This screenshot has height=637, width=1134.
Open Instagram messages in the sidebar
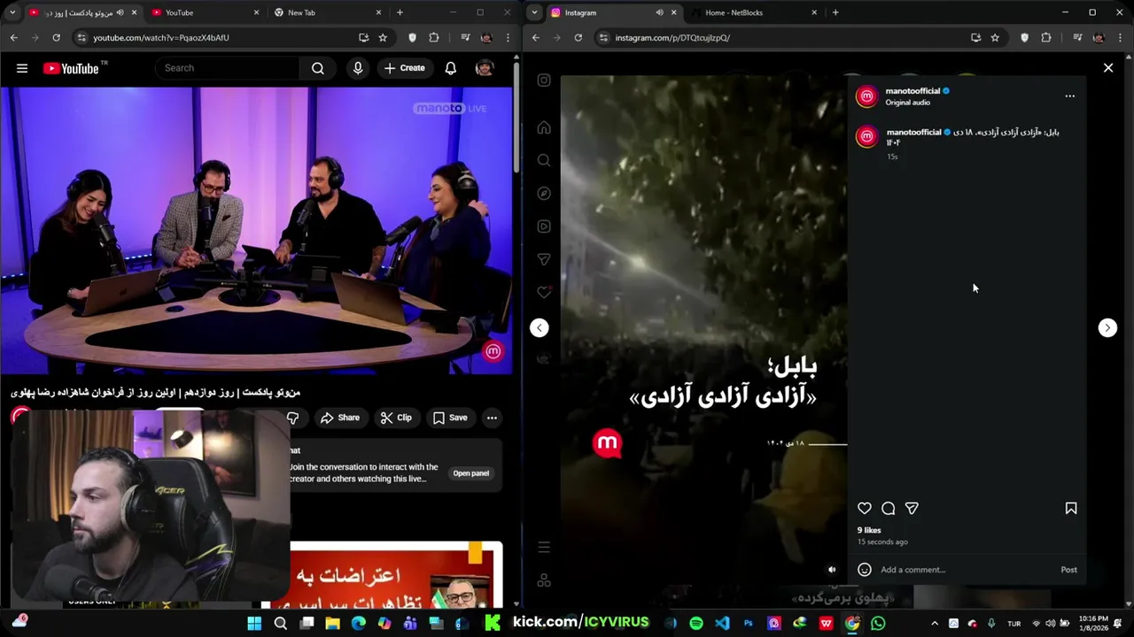[x=544, y=259]
